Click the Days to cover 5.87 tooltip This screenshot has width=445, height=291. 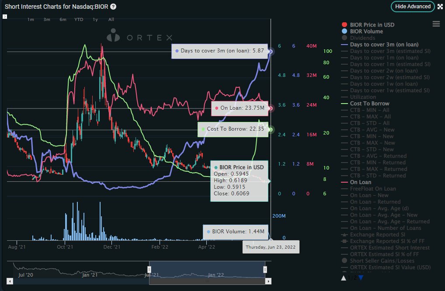(220, 51)
